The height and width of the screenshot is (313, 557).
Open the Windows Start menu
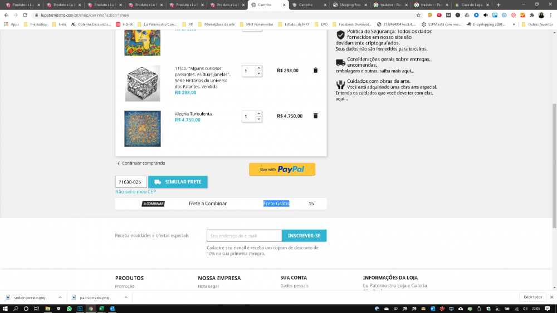(5, 309)
